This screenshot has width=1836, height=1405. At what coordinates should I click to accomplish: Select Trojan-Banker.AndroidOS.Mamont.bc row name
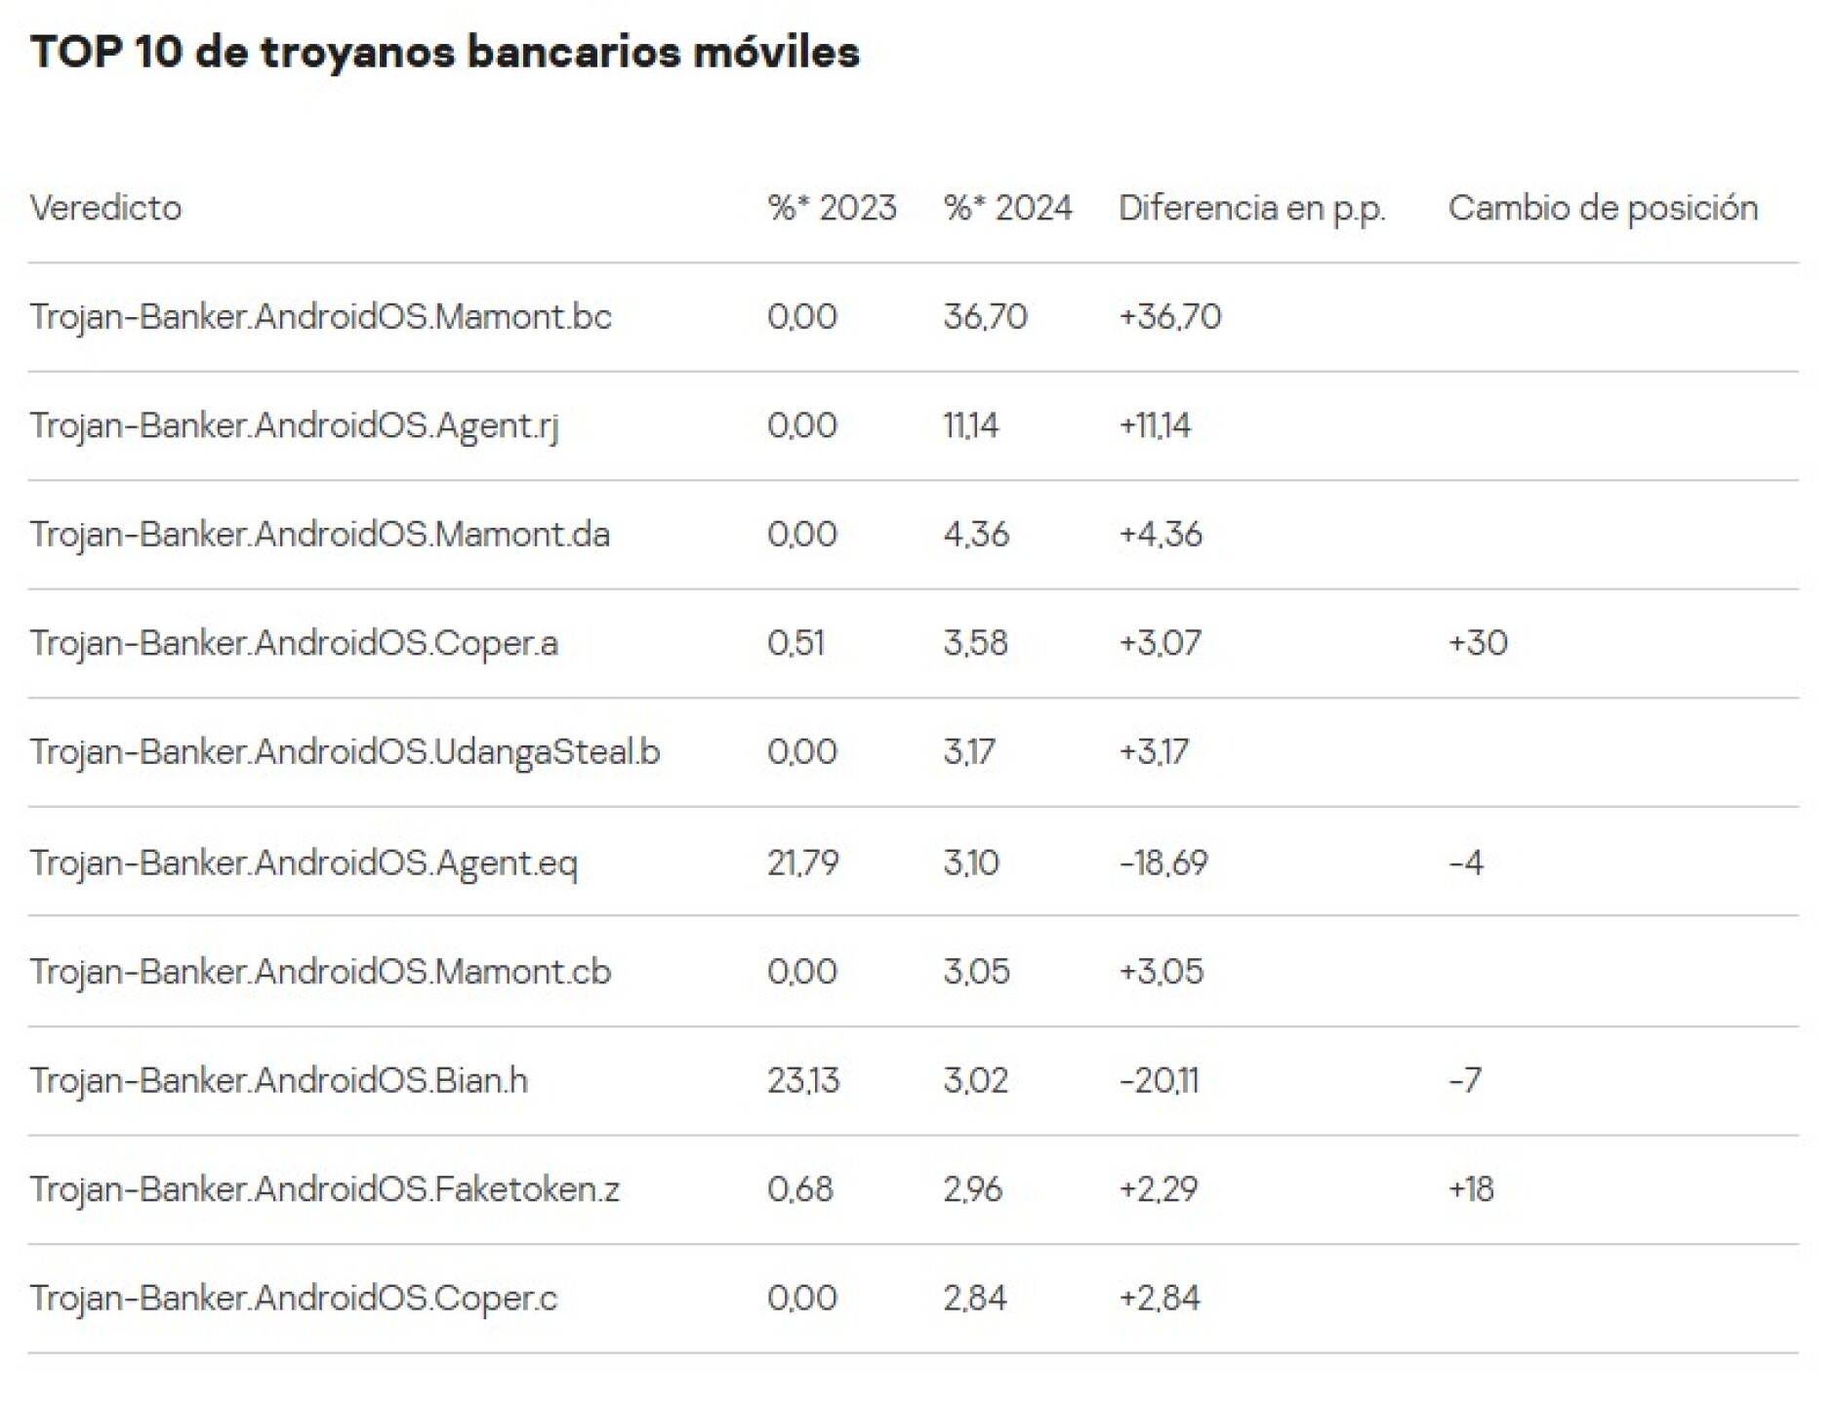(320, 317)
